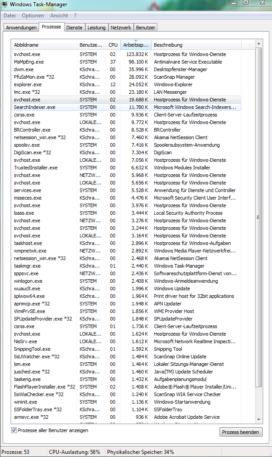Sort by the CPU column header
This screenshot has width=272, height=457.
click(113, 45)
